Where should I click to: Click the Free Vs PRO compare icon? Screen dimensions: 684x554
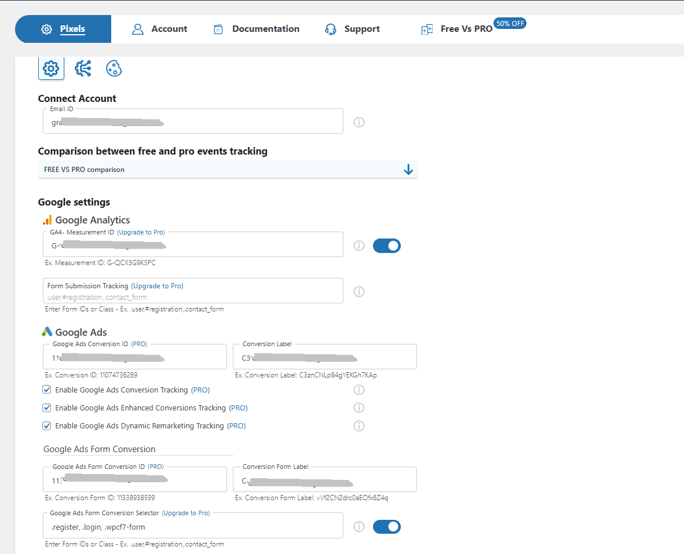pyautogui.click(x=427, y=29)
